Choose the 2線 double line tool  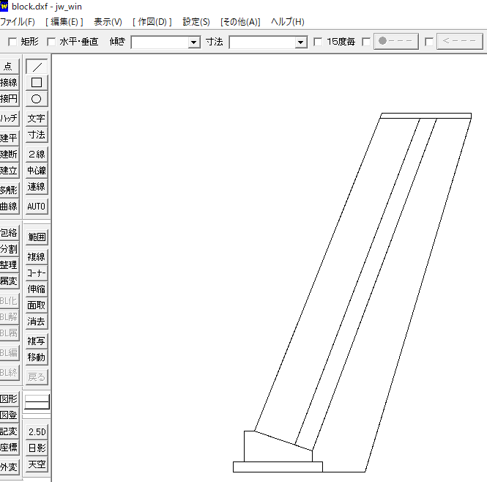coord(36,155)
